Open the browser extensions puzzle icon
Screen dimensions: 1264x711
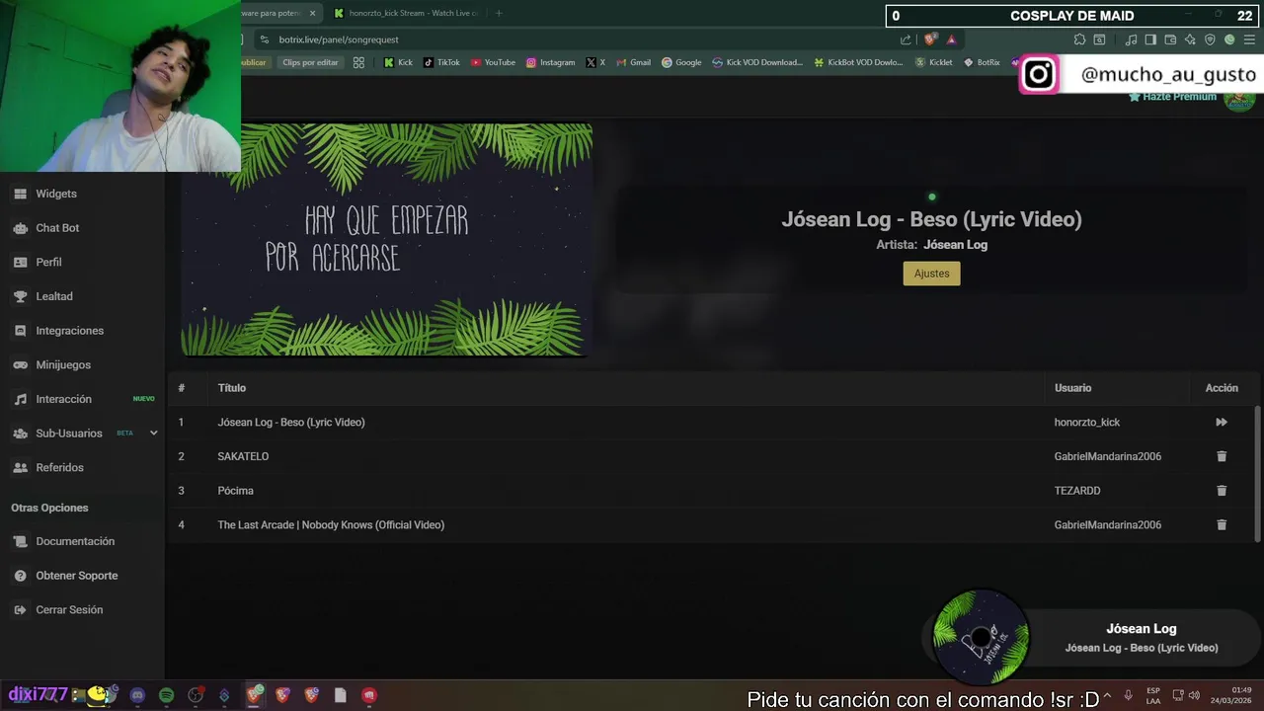pos(1079,39)
